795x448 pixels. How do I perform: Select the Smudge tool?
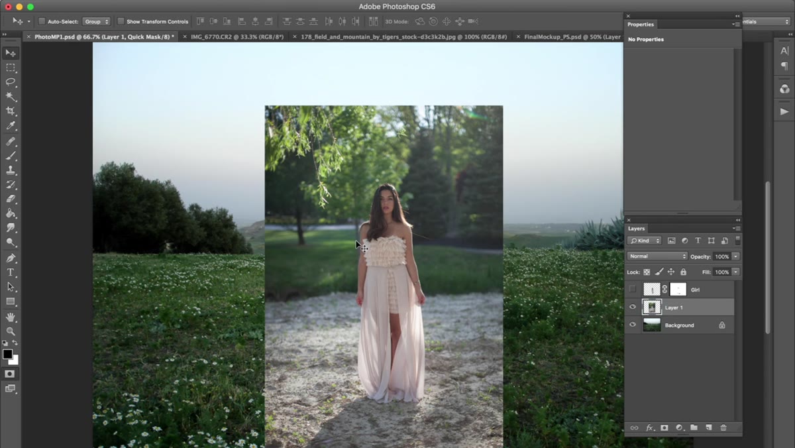click(x=11, y=228)
